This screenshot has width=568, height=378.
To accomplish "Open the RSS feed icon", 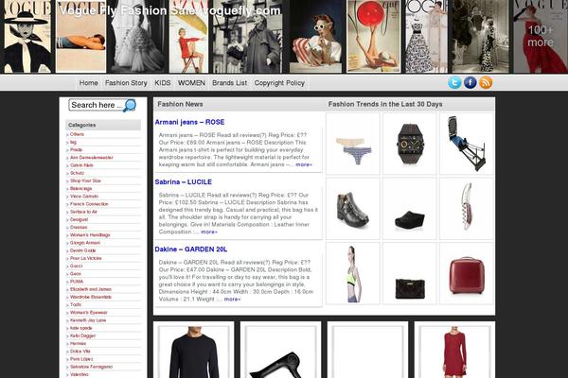I will point(486,82).
